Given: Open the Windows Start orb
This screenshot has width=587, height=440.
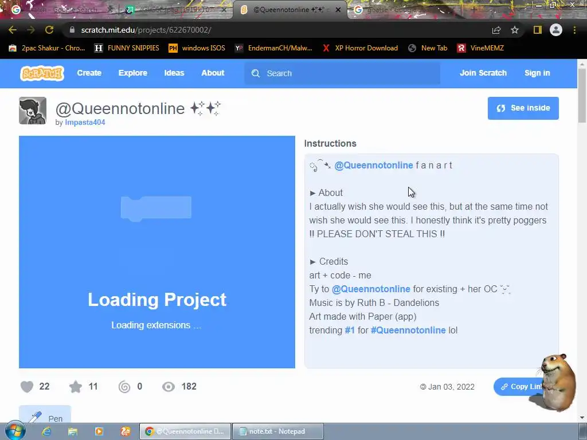Looking at the screenshot, I should pos(15,431).
